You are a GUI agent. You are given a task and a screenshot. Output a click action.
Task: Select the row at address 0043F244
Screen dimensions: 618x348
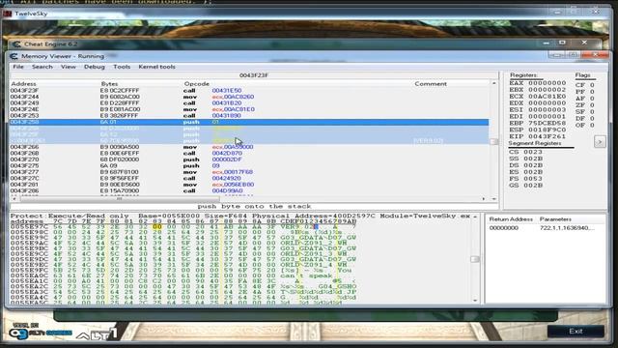(249, 97)
